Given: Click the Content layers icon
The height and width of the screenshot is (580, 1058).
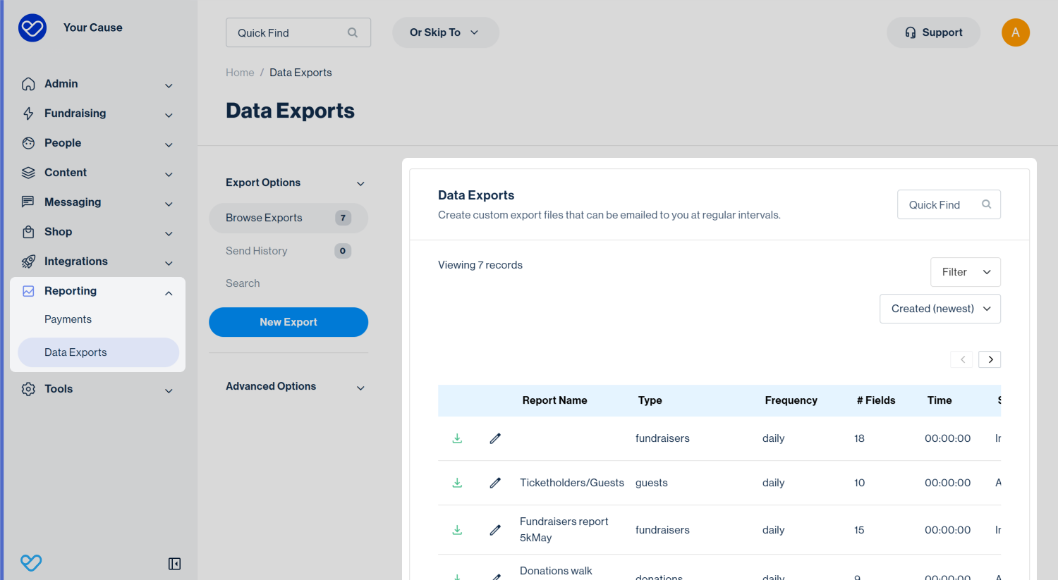Looking at the screenshot, I should 28,173.
